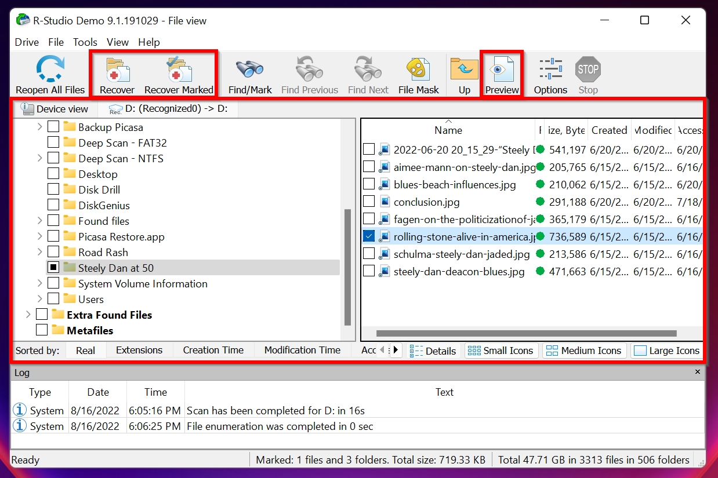
Task: Select the D: (Recognized0) -> D: tab
Action: tap(168, 109)
